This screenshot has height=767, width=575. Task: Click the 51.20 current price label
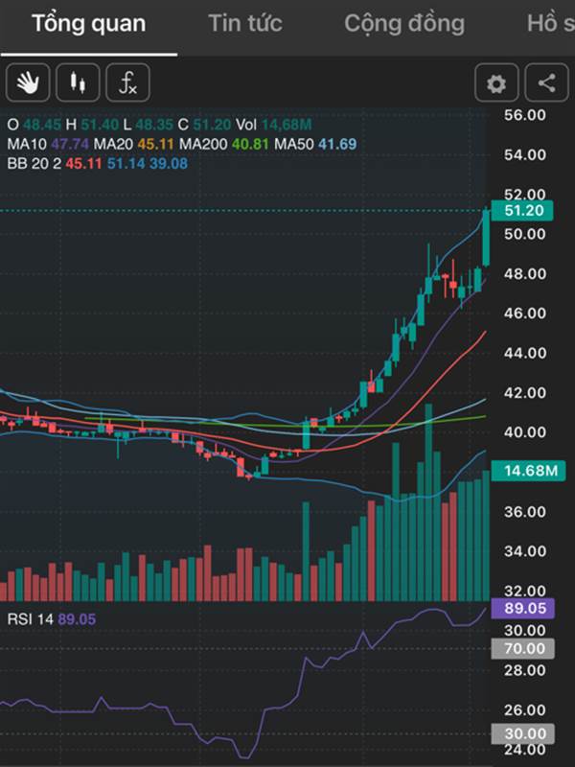[x=522, y=211]
